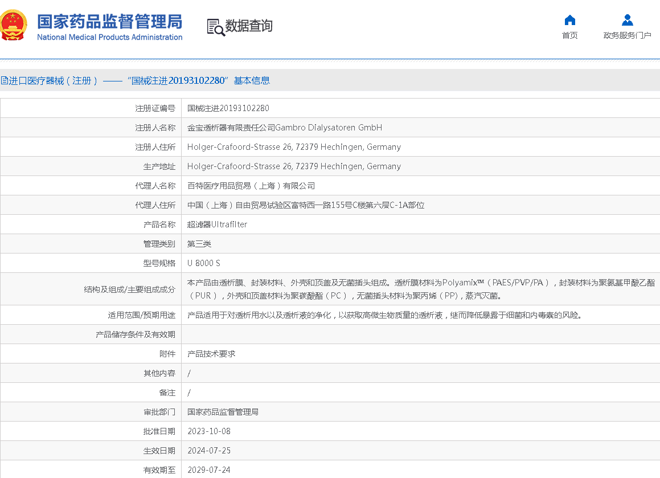Viewport: 660px width, 478px height.
Task: Click the 批准日期 label
Action: [x=159, y=431]
